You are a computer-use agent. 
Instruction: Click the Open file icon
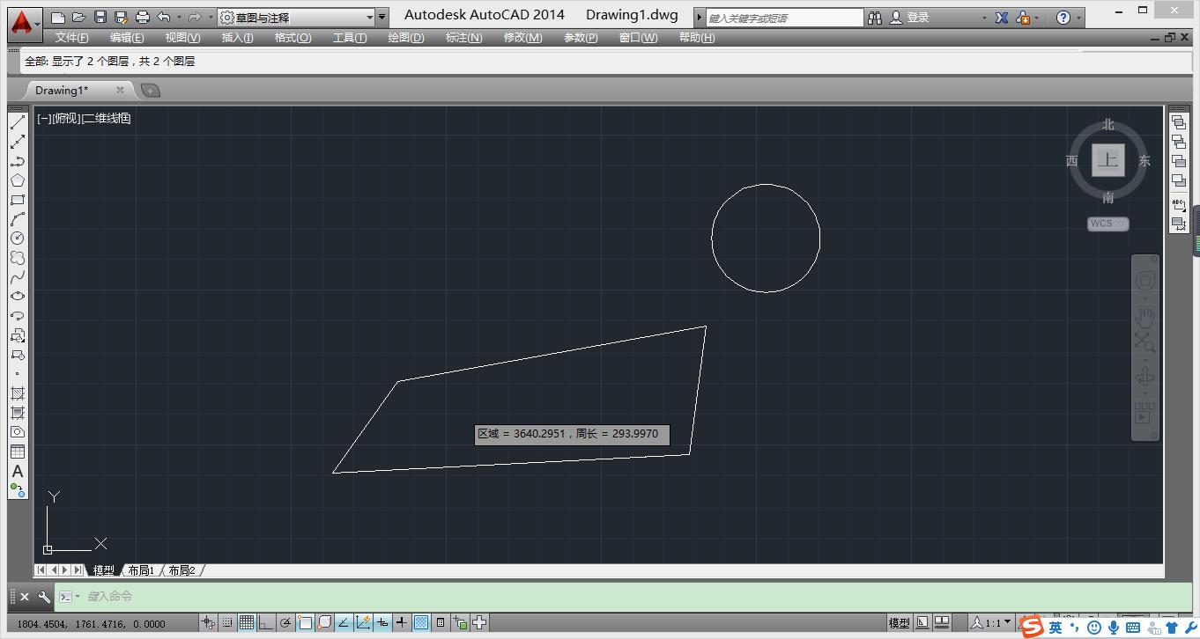(x=79, y=18)
